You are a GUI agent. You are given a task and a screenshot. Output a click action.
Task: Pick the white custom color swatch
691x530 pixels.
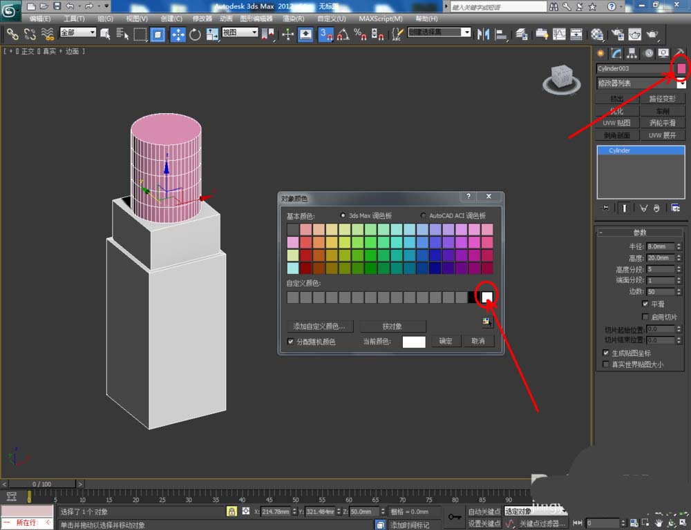click(x=487, y=297)
